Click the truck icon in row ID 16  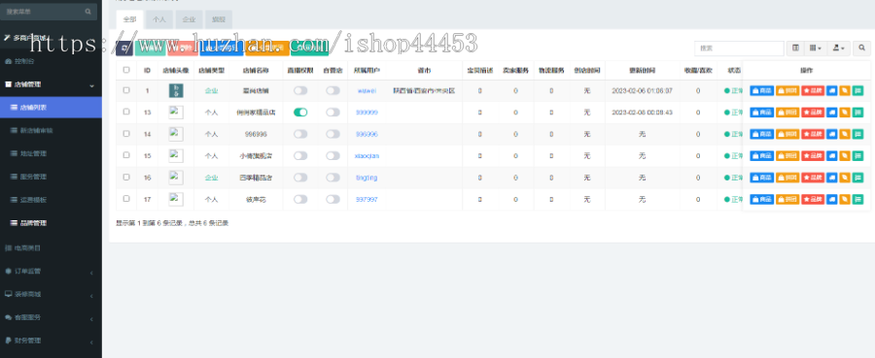(x=832, y=178)
